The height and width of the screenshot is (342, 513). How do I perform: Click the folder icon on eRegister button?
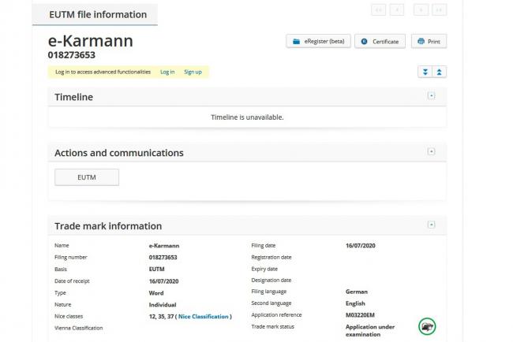coord(296,42)
